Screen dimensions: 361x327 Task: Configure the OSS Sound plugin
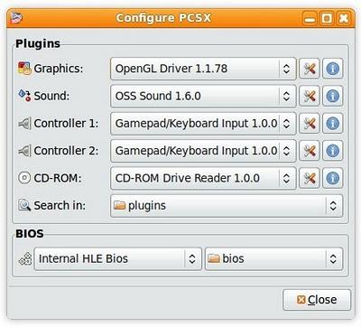click(310, 97)
